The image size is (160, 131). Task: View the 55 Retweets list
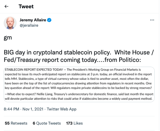(16, 123)
